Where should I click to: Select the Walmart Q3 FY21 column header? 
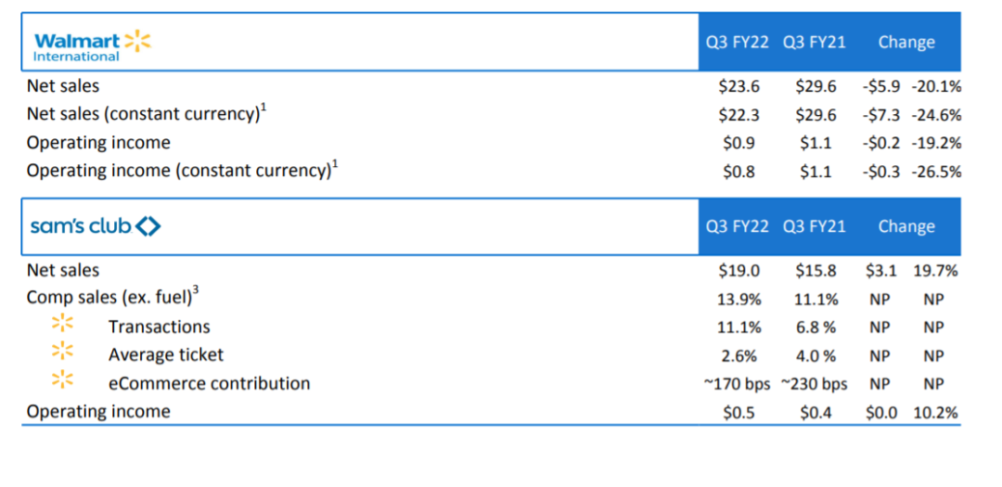click(x=815, y=42)
